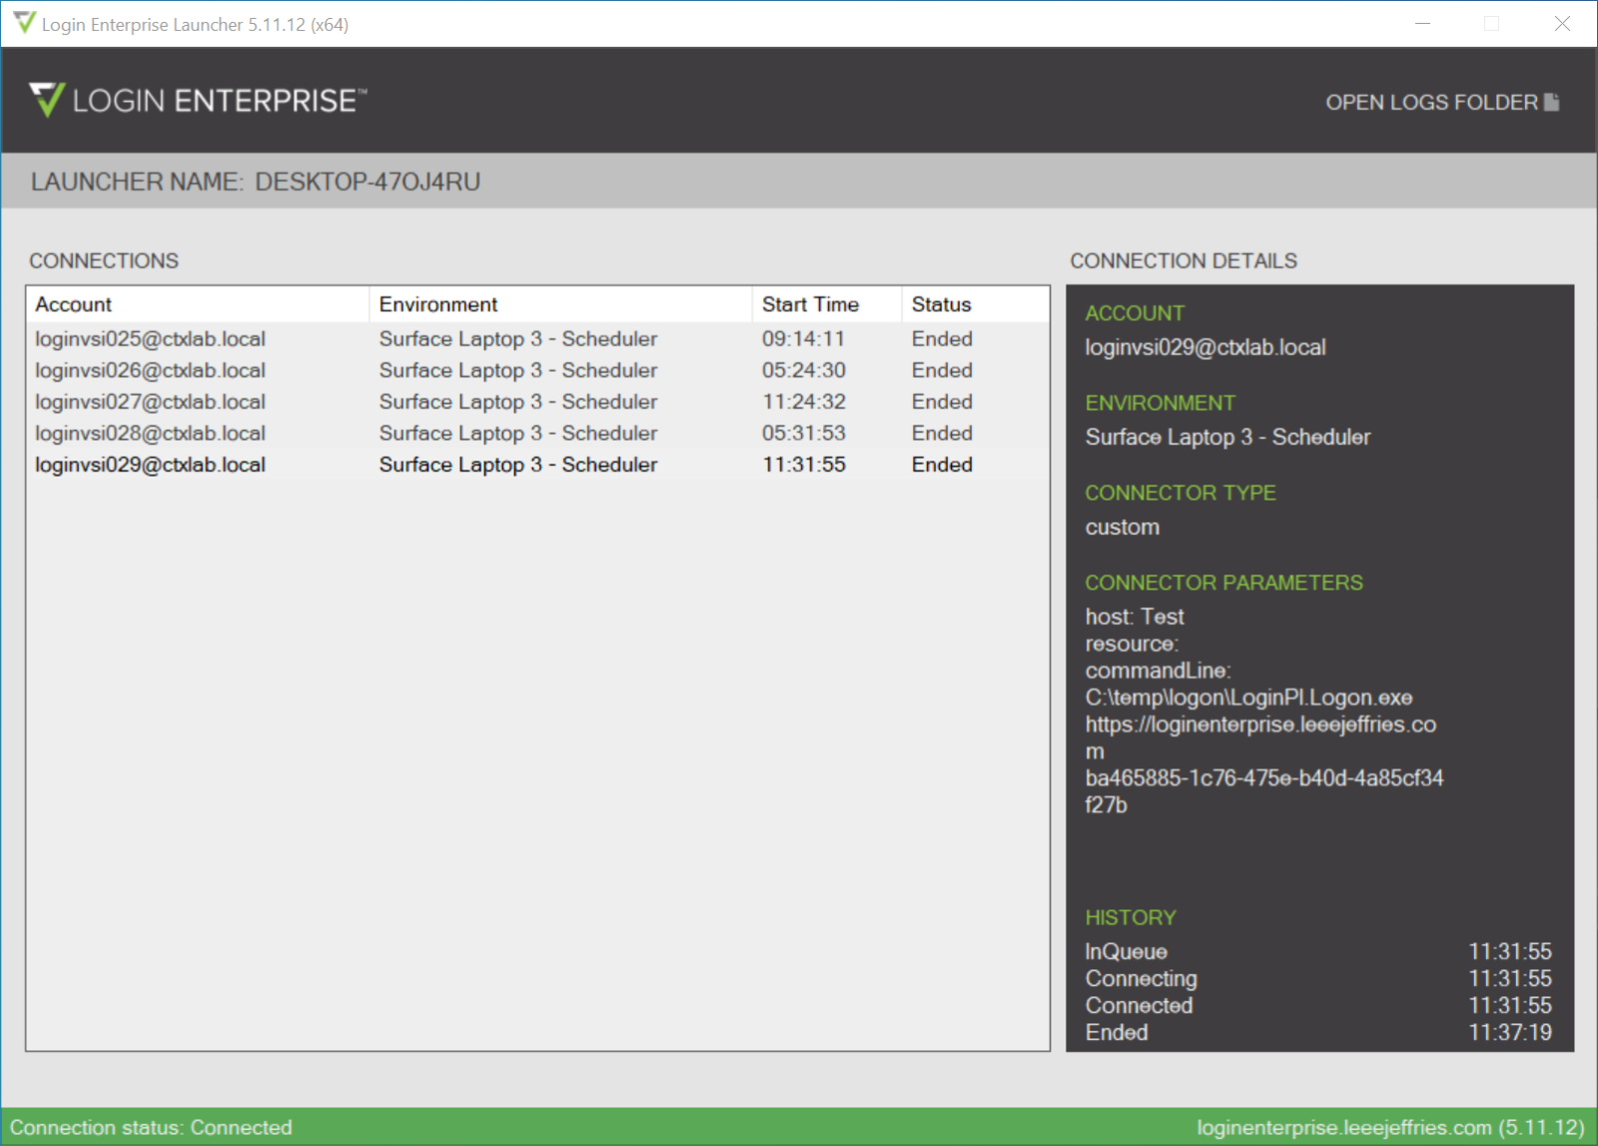This screenshot has height=1146, width=1598.
Task: Click the https://loginenterprise.leeejeffries.com URL parameter
Action: [1260, 737]
